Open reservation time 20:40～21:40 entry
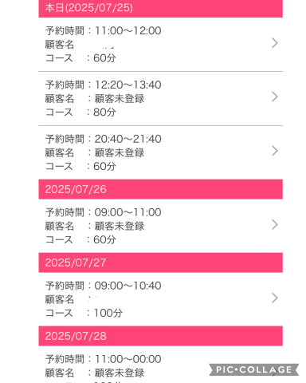This screenshot has width=306, height=383. click(160, 152)
